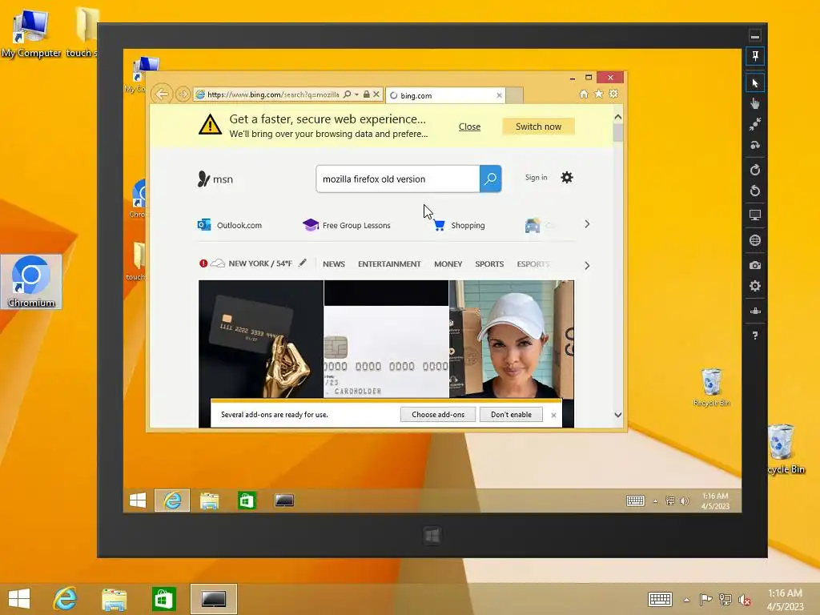
Task: Open black credit card news thumbnail
Action: click(x=261, y=339)
